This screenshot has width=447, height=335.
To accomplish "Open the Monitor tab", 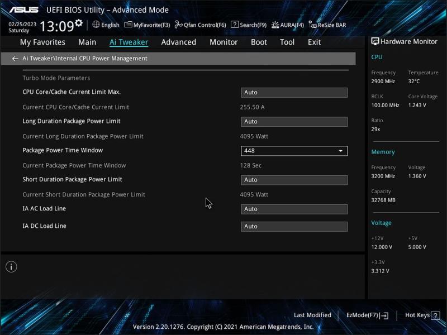I will 223,42.
